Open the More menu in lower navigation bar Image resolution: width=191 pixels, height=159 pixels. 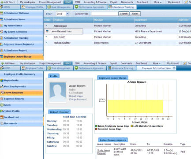157,63
